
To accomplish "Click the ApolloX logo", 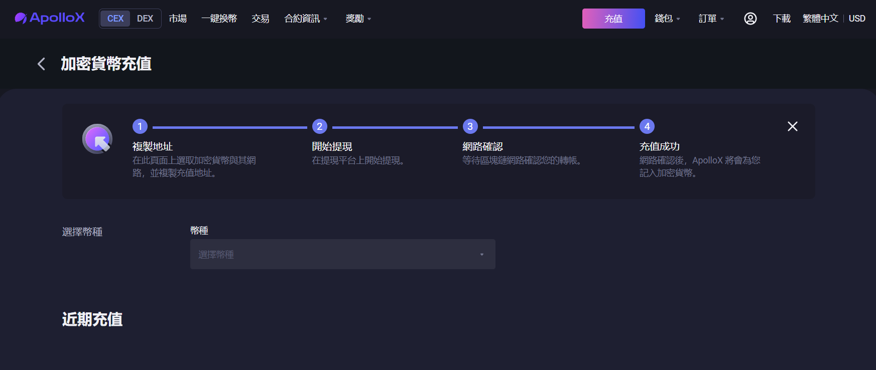I will 50,18.
